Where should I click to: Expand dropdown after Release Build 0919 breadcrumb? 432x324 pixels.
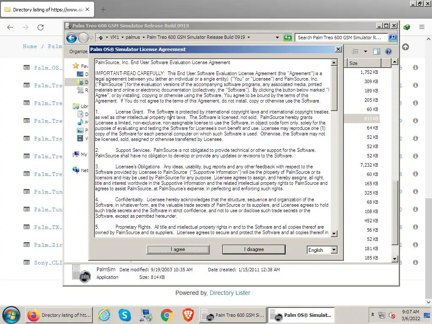point(248,37)
